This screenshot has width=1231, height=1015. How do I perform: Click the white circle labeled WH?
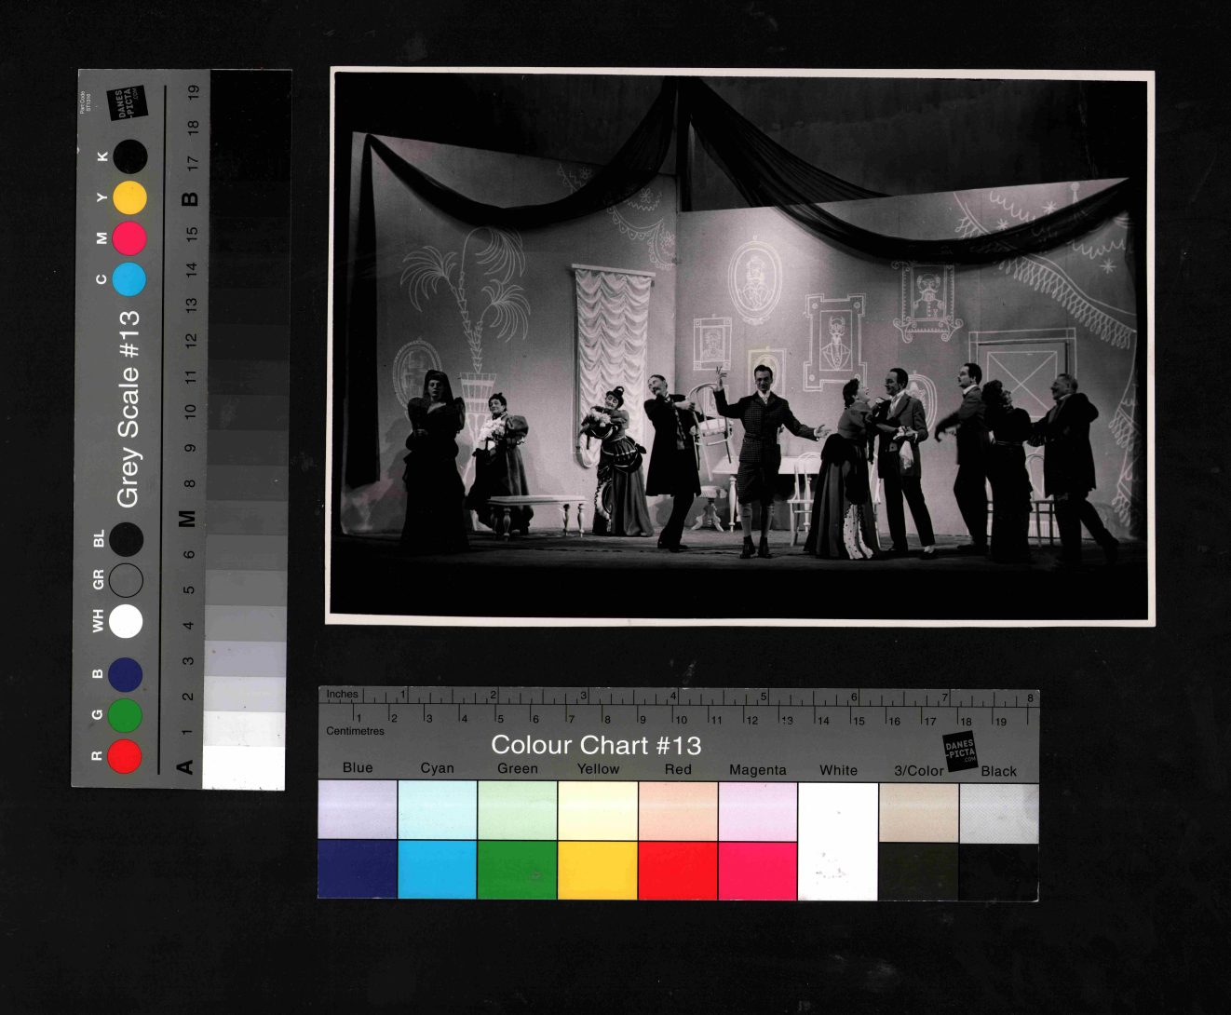point(126,621)
